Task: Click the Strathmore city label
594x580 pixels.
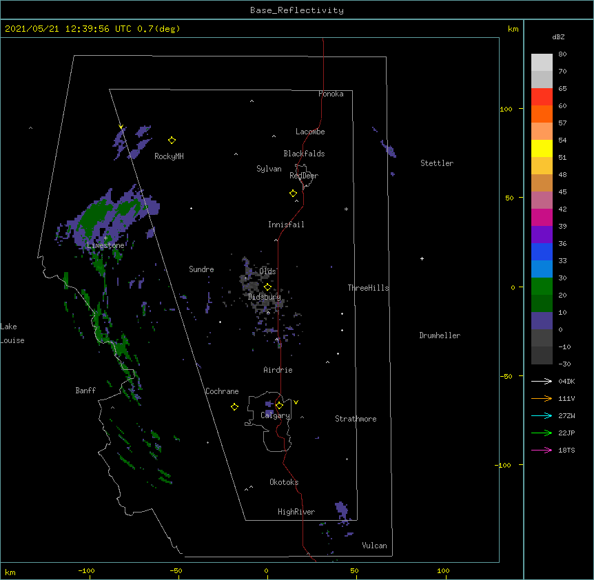Action: click(356, 419)
